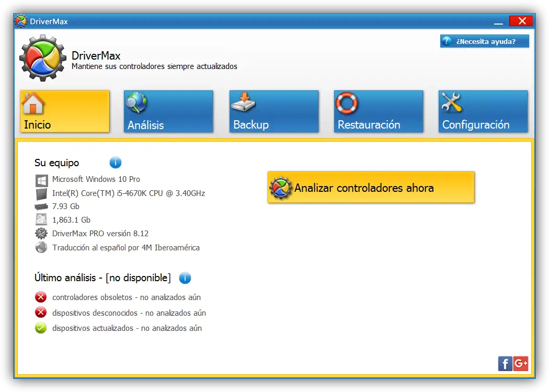Click 'controladores obsoletos - no analizados aún'
Image resolution: width=549 pixels, height=392 pixels.
tap(127, 297)
